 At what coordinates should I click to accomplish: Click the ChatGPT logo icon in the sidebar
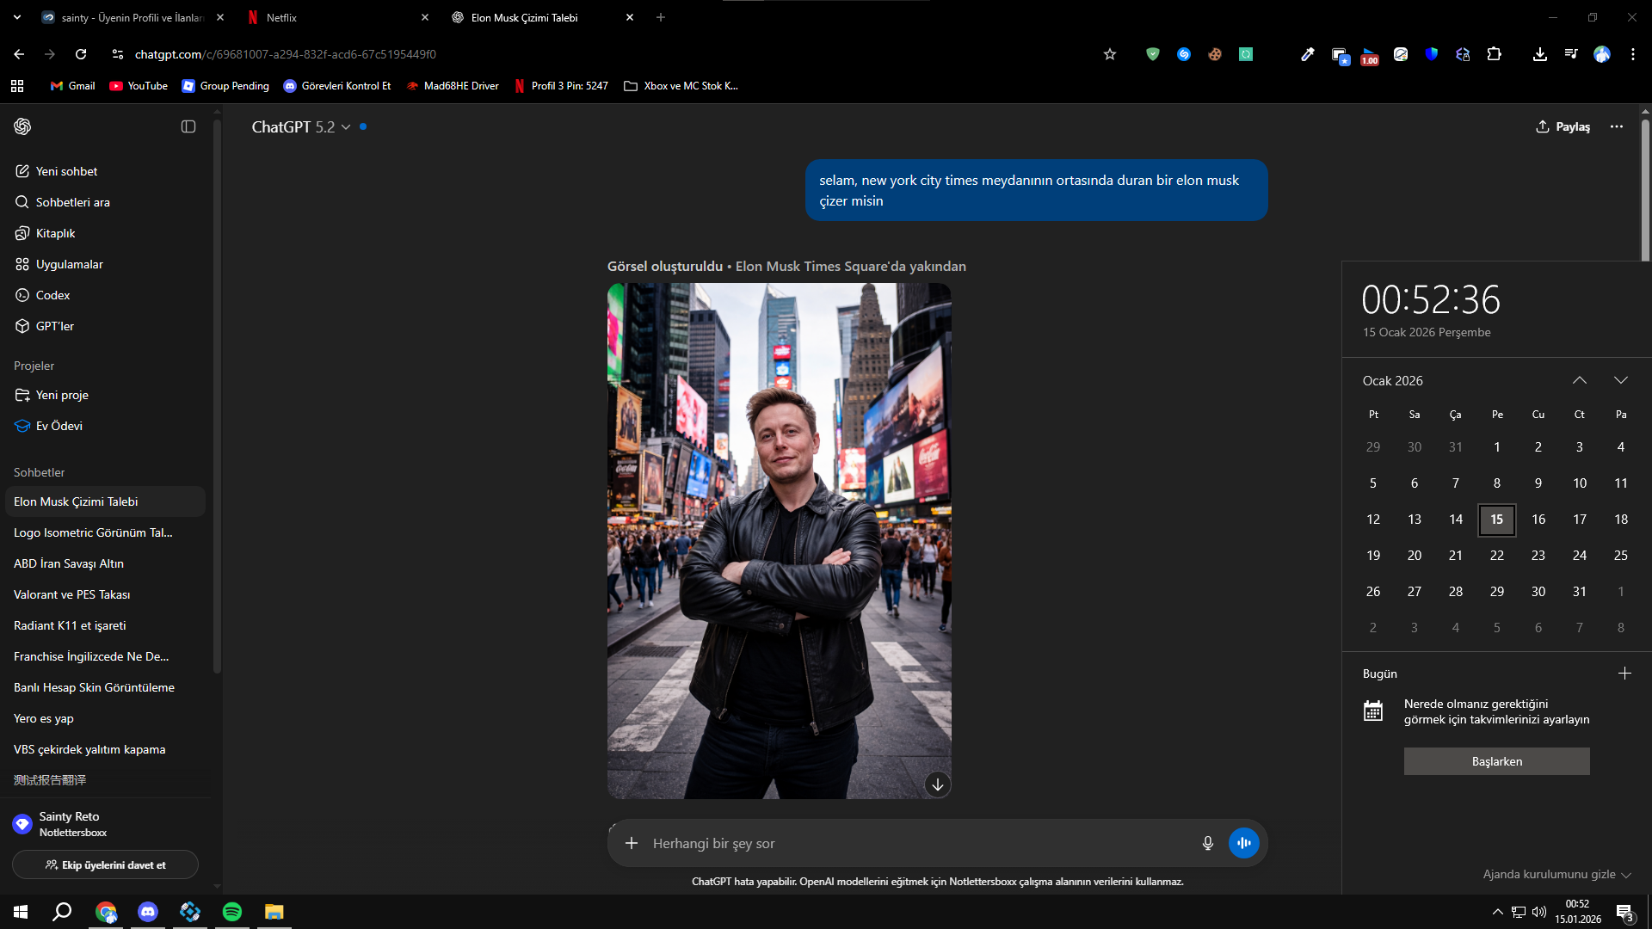22,126
